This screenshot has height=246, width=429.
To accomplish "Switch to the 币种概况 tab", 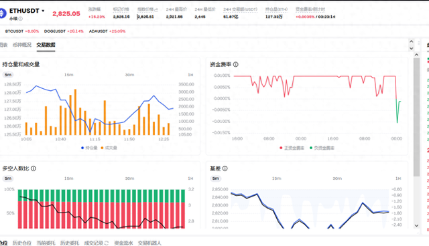I will pos(22,45).
